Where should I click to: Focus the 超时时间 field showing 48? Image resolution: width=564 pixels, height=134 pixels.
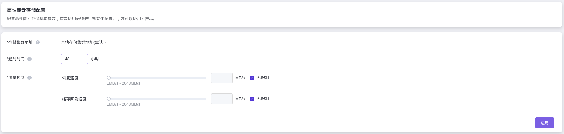point(75,59)
